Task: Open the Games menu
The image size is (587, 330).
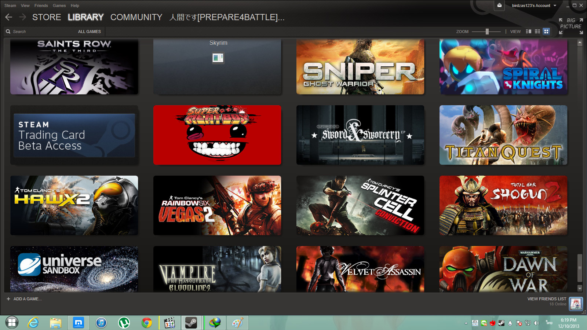Action: coord(59,5)
